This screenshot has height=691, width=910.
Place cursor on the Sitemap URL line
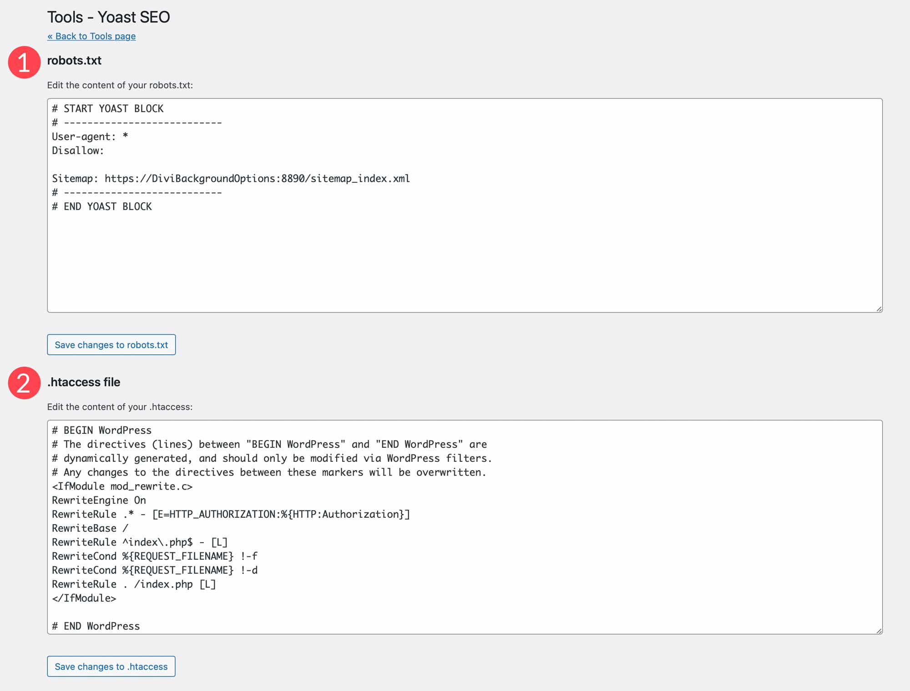click(x=231, y=178)
